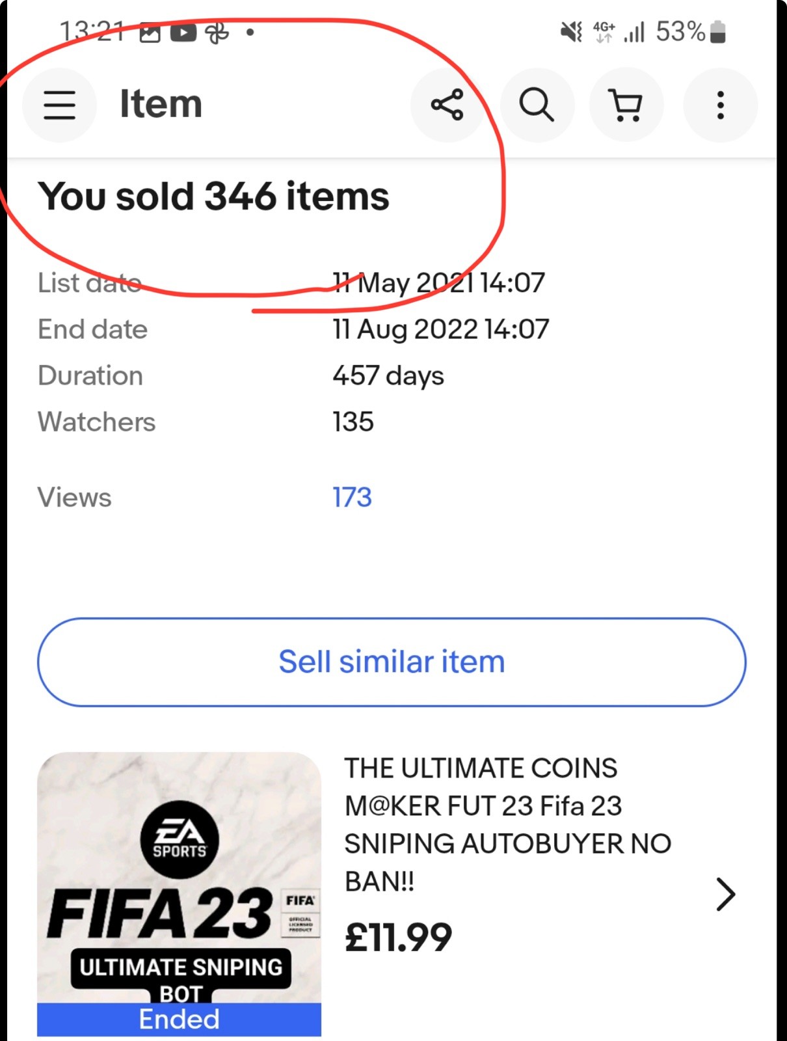This screenshot has width=787, height=1041.
Task: Tap the You sold 346 items heading
Action: point(213,196)
